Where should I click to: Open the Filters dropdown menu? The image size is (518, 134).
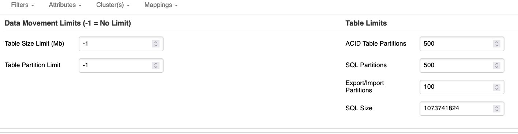click(23, 5)
